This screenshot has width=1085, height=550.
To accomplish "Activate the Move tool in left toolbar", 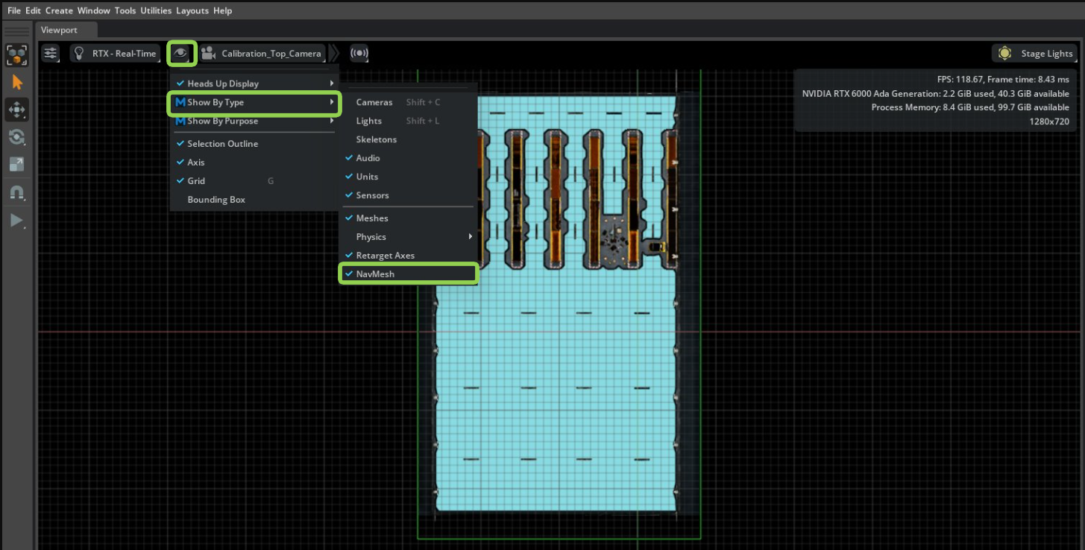I will tap(17, 110).
